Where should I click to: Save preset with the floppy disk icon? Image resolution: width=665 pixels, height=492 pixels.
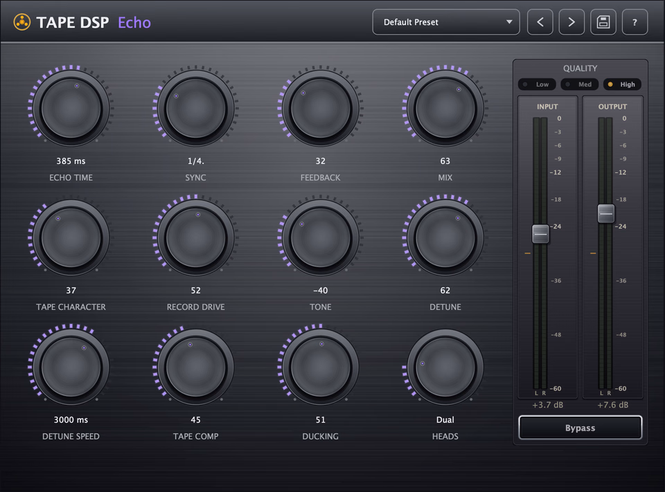(603, 22)
